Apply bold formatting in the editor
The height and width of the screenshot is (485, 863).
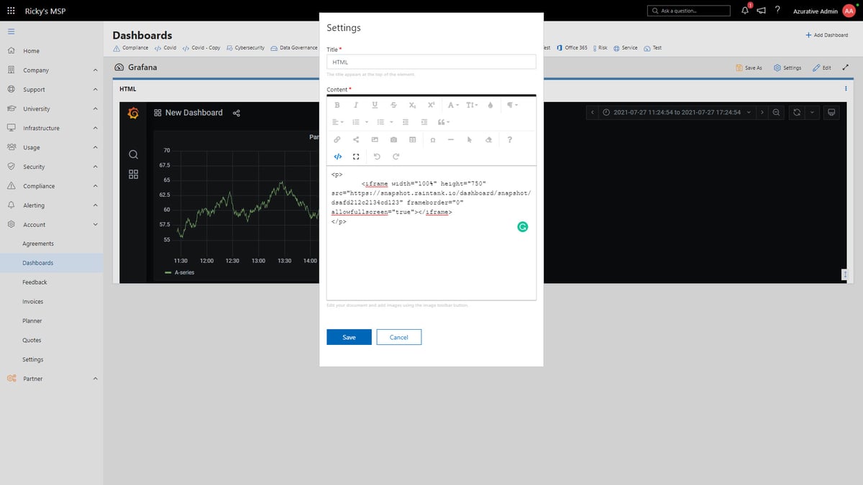[x=337, y=105]
